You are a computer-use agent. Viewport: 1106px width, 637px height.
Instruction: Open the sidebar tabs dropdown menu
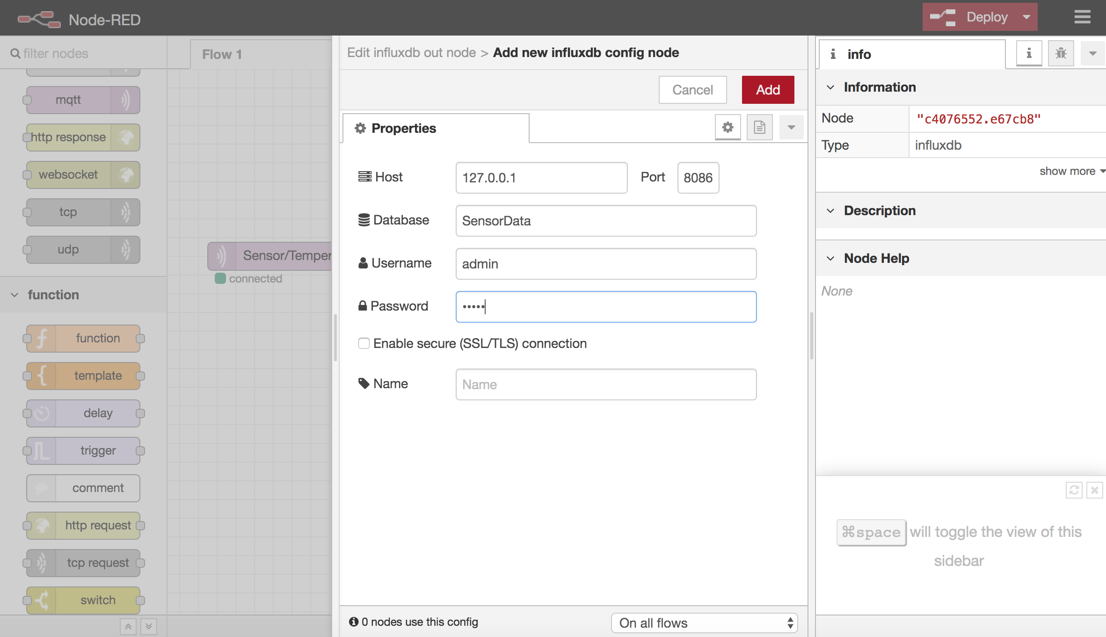click(x=1092, y=53)
